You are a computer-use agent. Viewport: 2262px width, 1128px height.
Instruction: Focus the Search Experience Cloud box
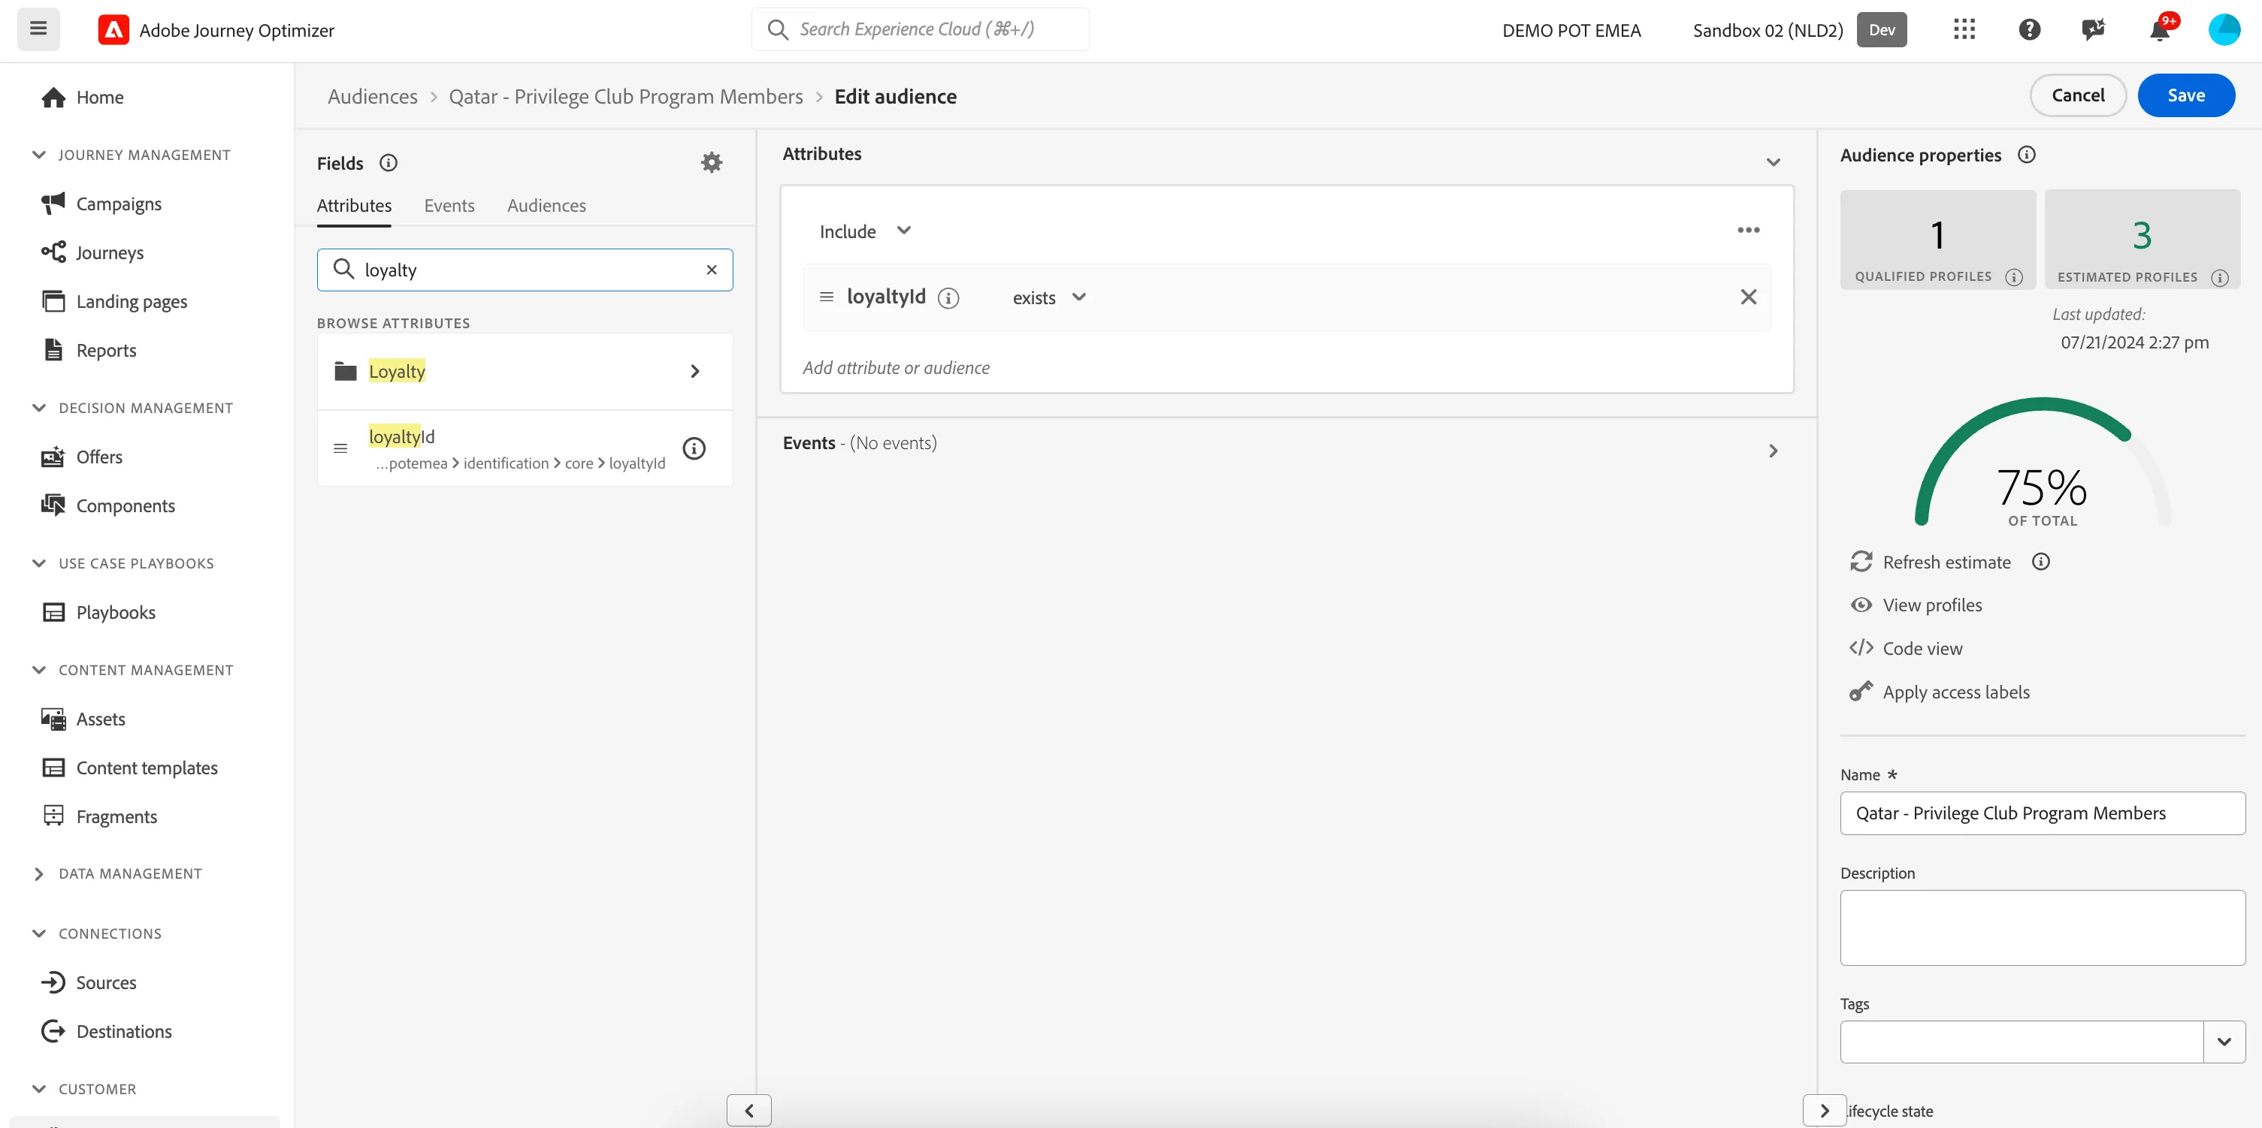[x=921, y=29]
